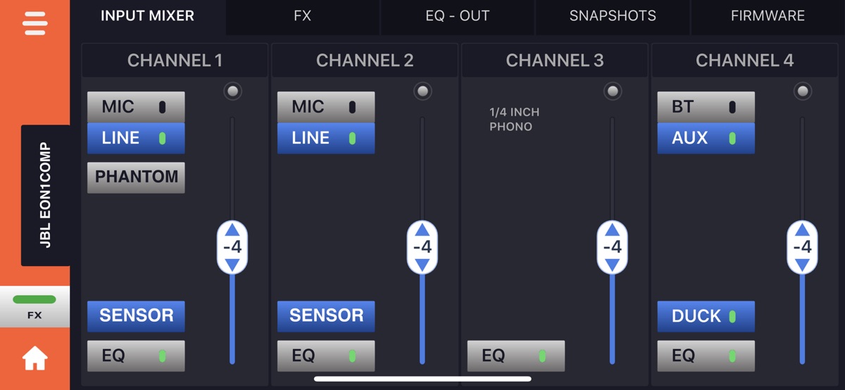
Task: Toggle DUCK on Channel 4
Action: point(706,316)
